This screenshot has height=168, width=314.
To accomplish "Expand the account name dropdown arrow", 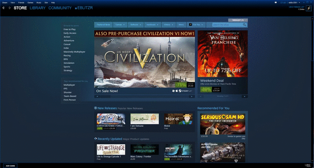I will [299, 3].
